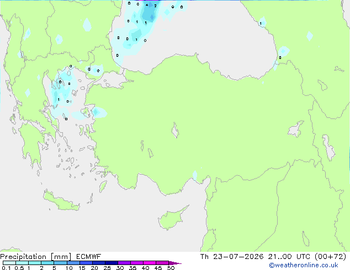Click the "(00+72)" forecast offset text
The image size is (350, 270).
[330, 257]
